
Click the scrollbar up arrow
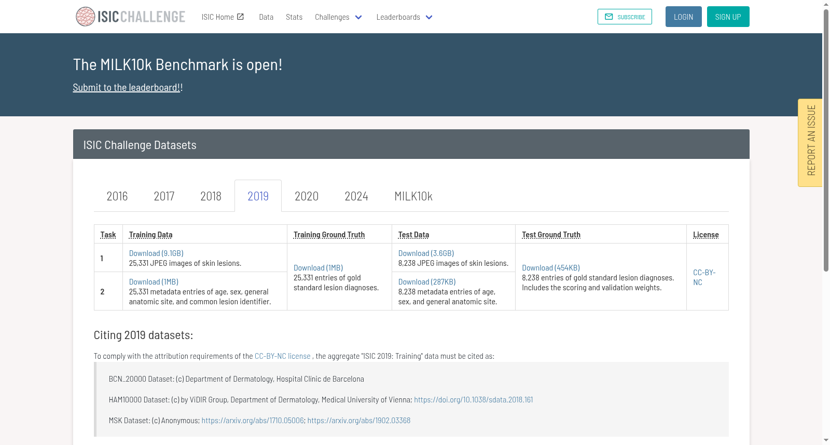coord(826,4)
